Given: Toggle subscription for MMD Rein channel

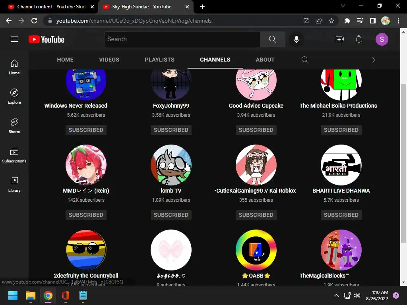Looking at the screenshot, I should (x=86, y=215).
